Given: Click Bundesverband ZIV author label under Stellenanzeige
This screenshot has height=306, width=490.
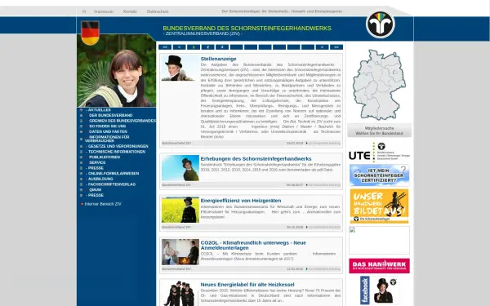Looking at the screenshot, I should click(176, 144).
